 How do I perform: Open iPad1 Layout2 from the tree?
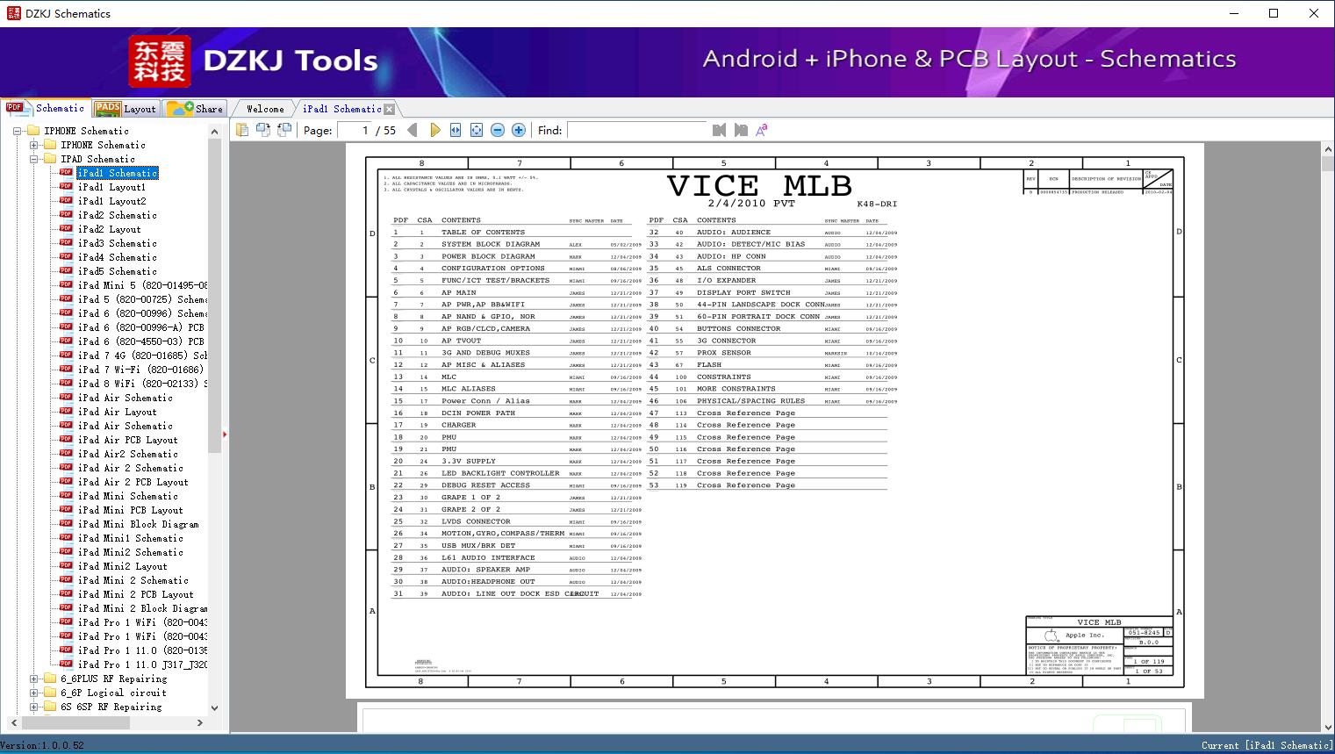tap(111, 201)
